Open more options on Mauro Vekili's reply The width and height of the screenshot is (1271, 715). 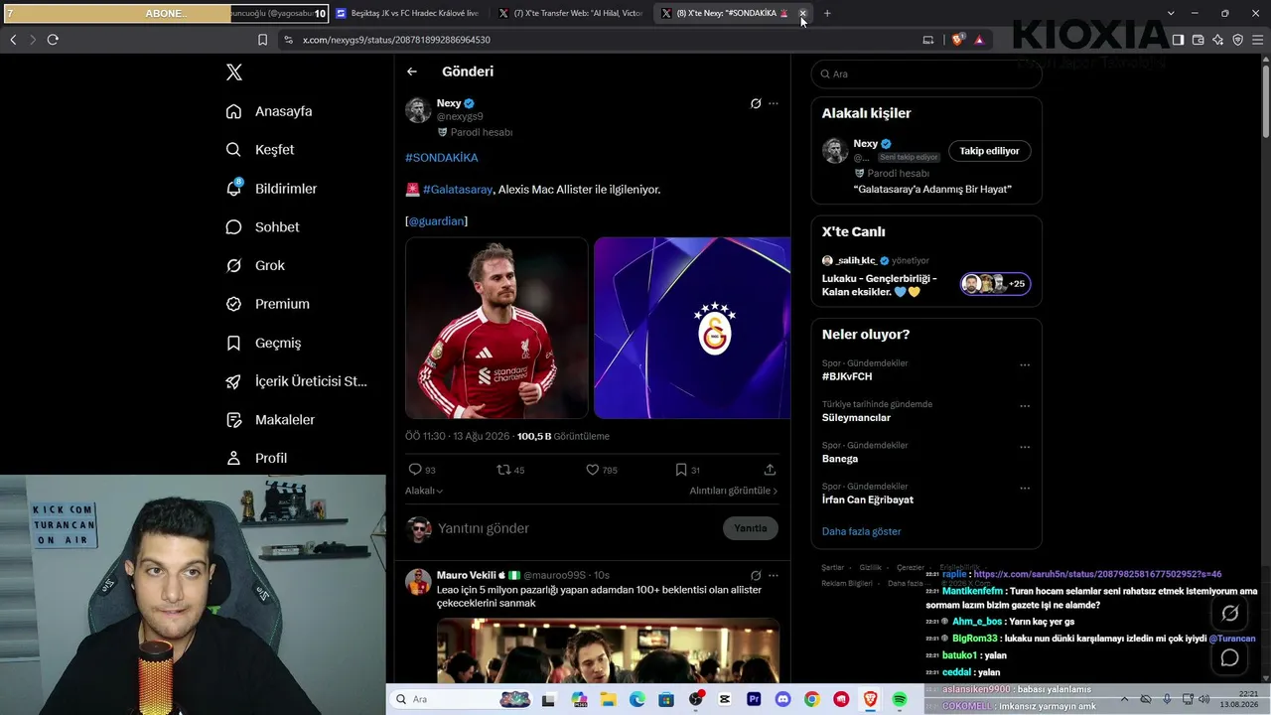tap(774, 575)
